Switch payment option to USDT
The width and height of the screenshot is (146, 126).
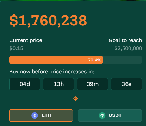[x=110, y=115]
